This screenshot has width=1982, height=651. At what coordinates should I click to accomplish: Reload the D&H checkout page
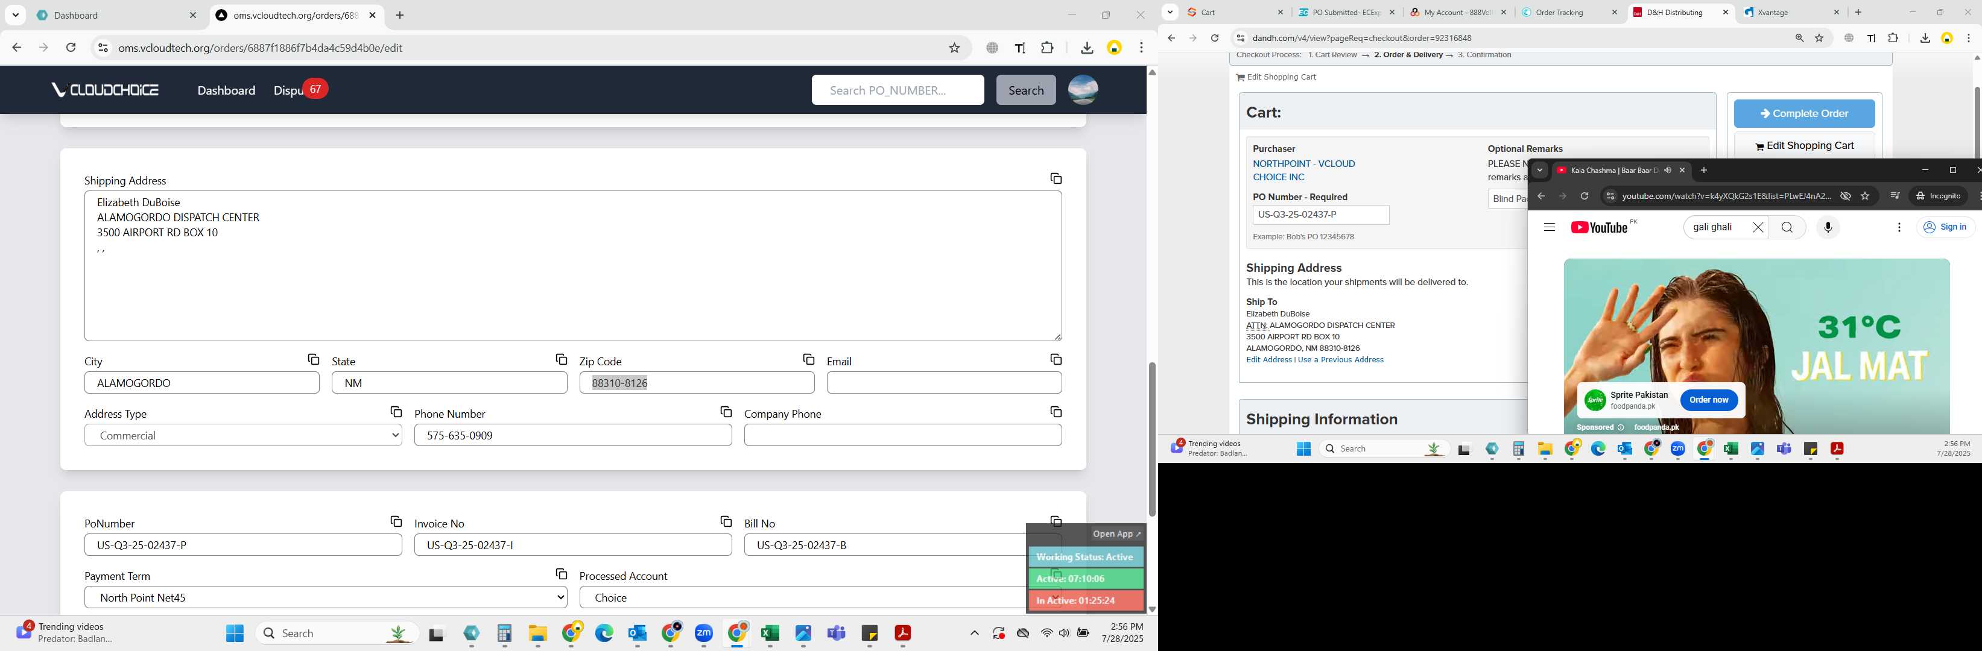point(1214,39)
